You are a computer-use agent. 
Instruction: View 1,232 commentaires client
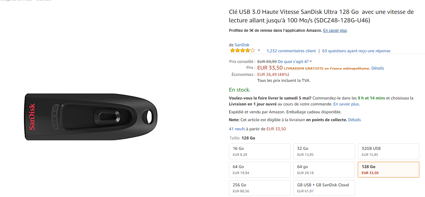point(291,51)
